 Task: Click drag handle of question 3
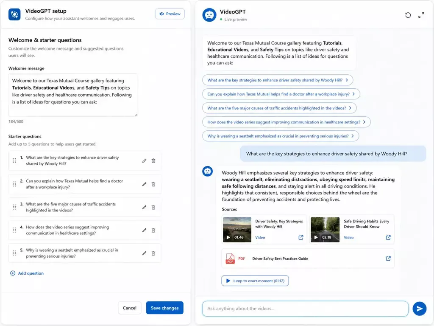click(14, 207)
